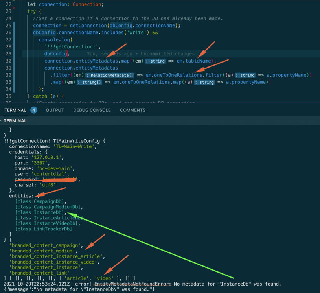This screenshot has height=293, width=320.
Task: Click the ': RelationMetadata[]' inlay hint
Action: tap(110, 75)
